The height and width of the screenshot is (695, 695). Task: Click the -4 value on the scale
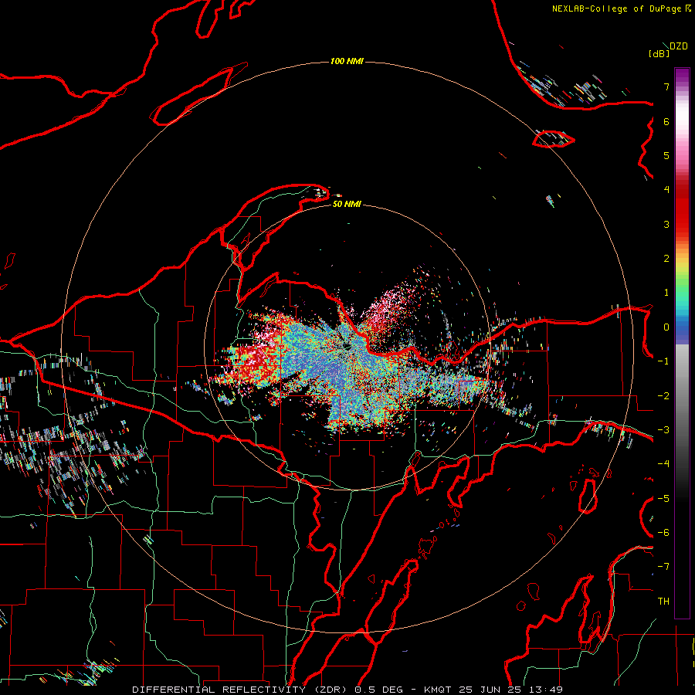[663, 464]
